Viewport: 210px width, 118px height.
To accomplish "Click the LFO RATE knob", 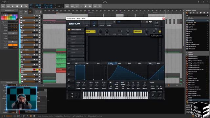I will (x=128, y=86).
